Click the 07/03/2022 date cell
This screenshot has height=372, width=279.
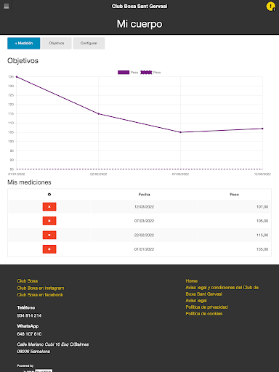point(144,221)
